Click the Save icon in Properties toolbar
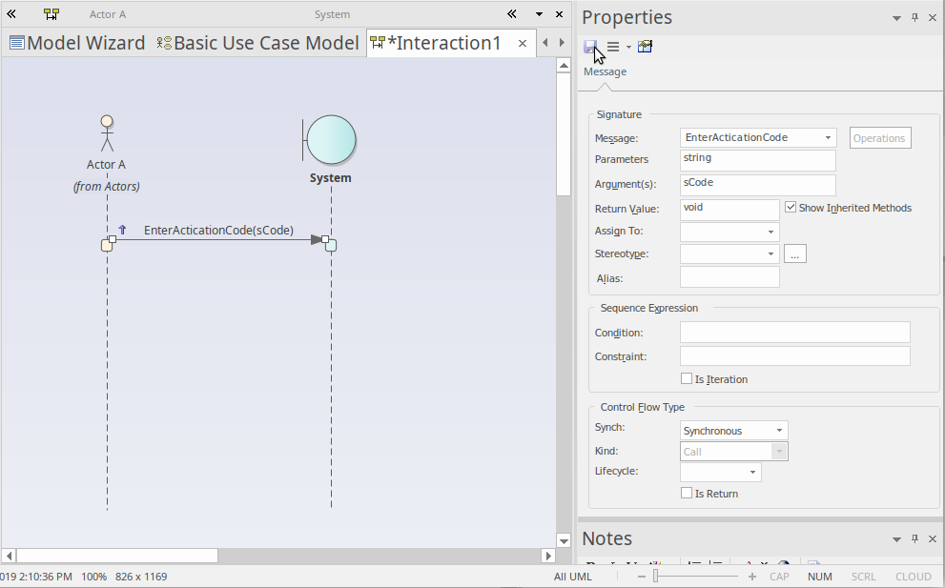 590,47
